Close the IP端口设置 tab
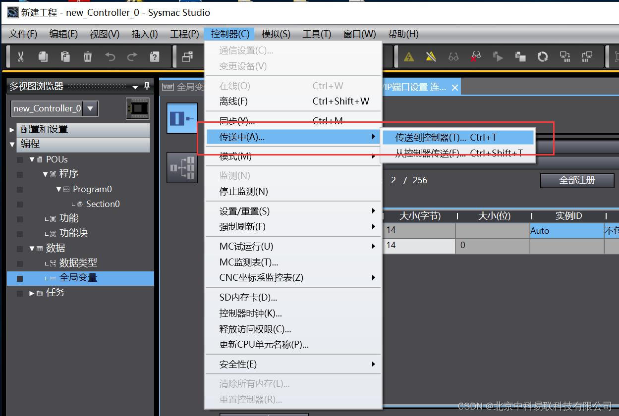 point(454,88)
